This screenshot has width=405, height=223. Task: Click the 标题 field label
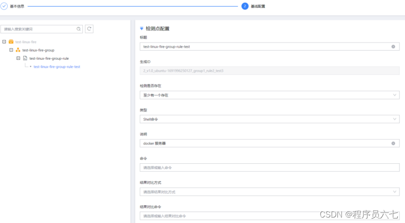pyautogui.click(x=143, y=37)
